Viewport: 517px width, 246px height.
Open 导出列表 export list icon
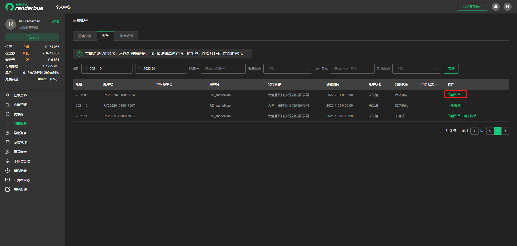pos(8,133)
